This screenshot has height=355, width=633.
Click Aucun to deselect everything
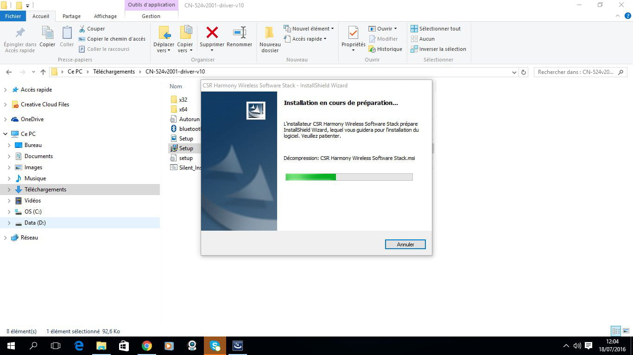pos(423,39)
